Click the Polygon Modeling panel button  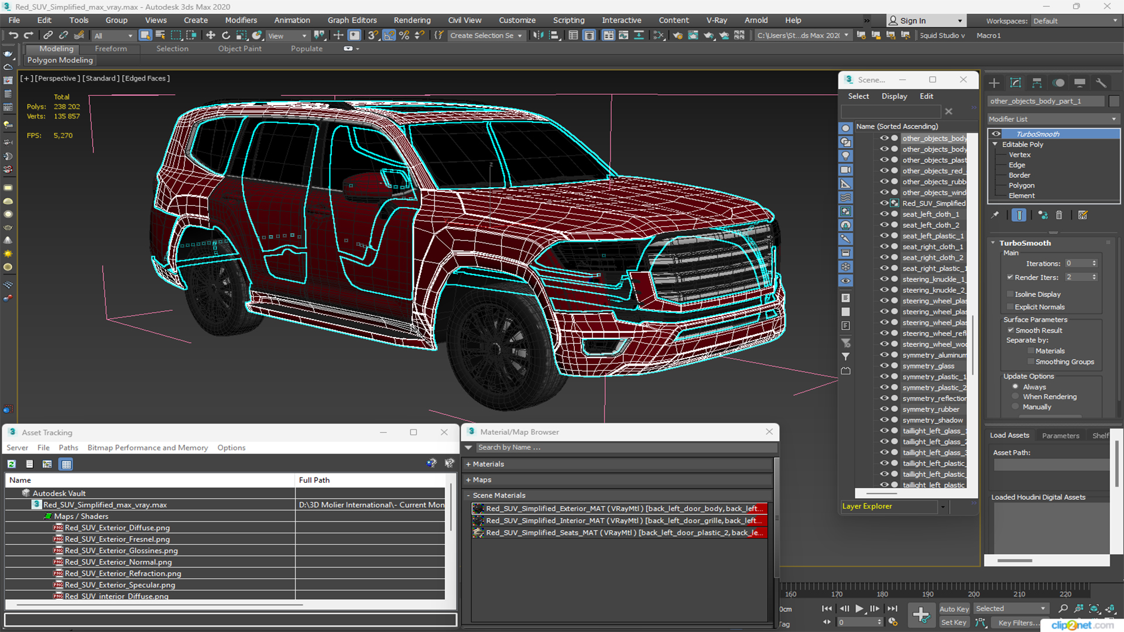coord(60,60)
